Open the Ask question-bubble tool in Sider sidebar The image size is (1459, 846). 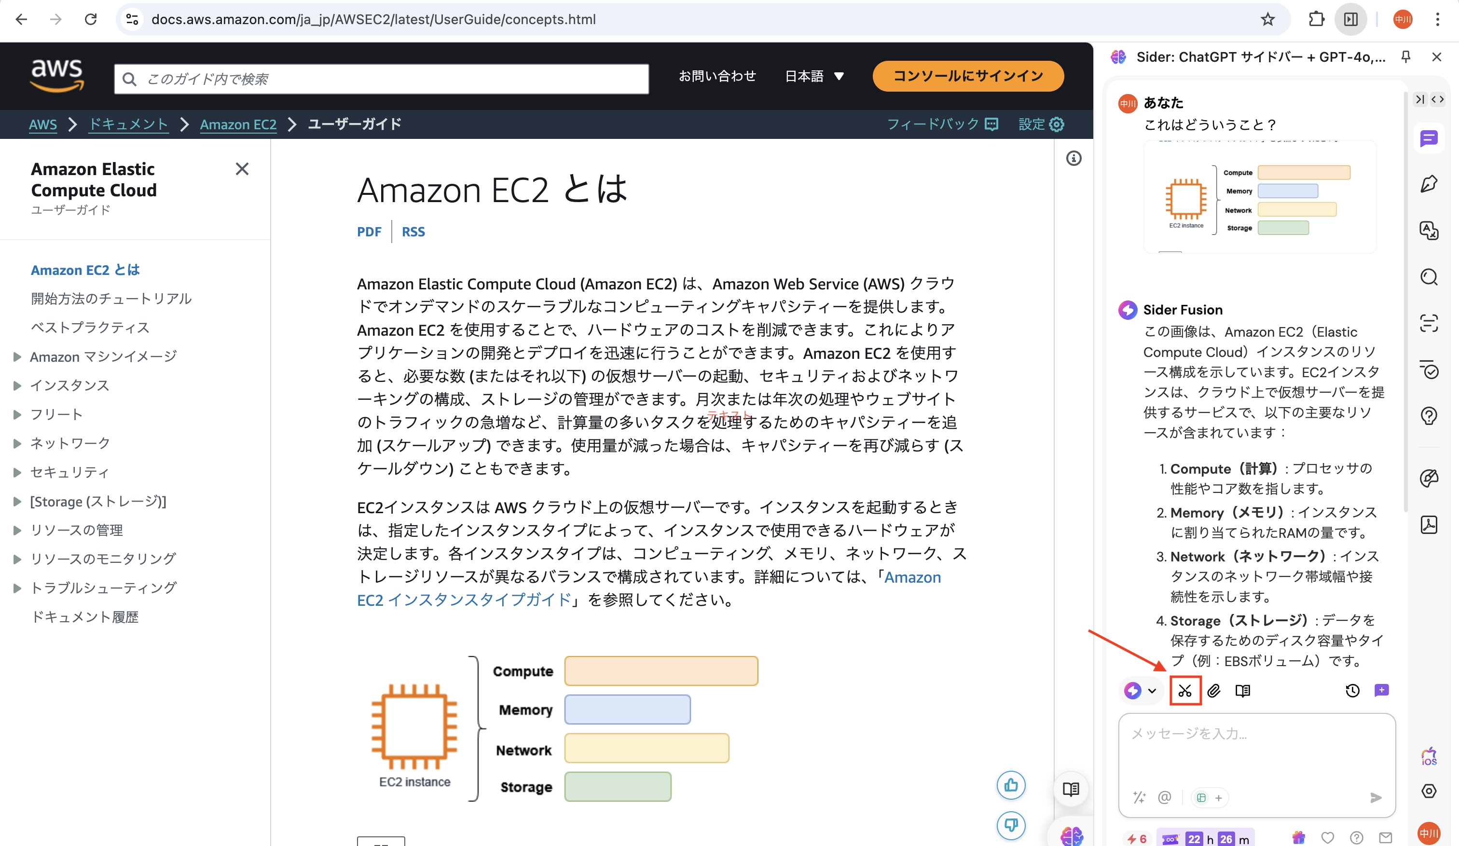pos(1429,415)
